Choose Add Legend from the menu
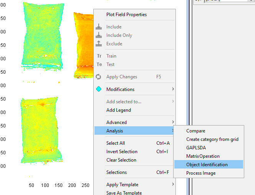 [119, 110]
